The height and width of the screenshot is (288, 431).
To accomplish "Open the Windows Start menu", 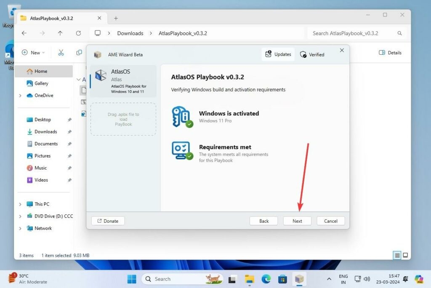I will (x=132, y=279).
